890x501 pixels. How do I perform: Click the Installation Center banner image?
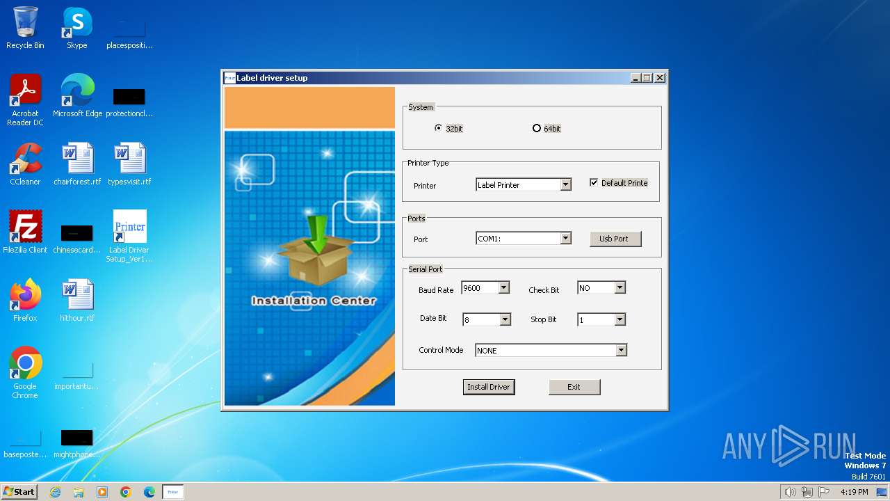tap(309, 246)
